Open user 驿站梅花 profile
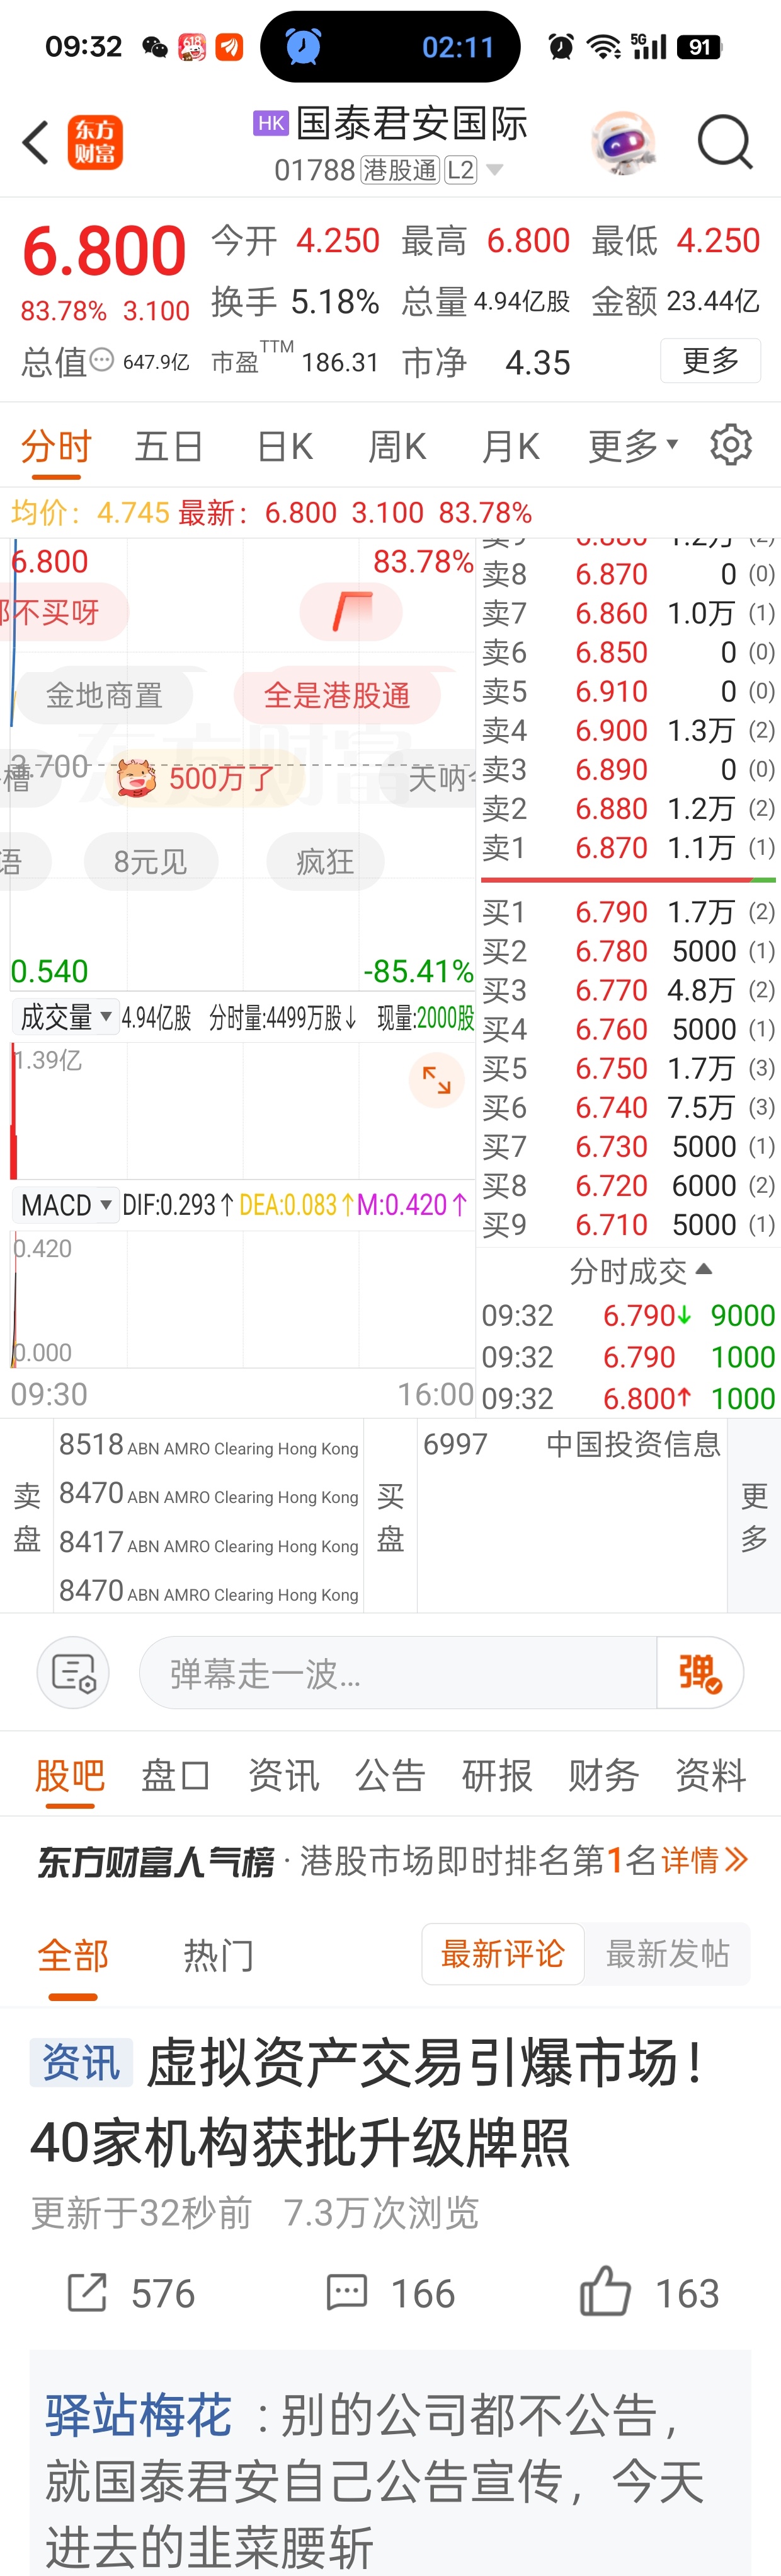The height and width of the screenshot is (2576, 781). 139,2416
